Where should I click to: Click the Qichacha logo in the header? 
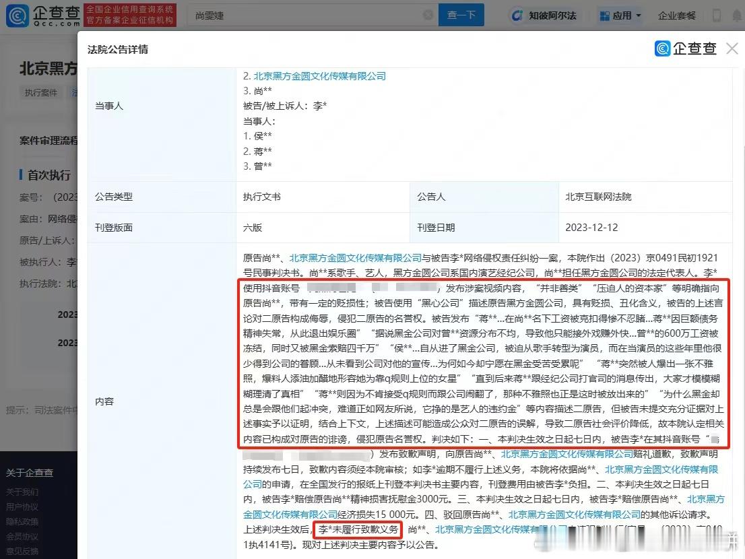pyautogui.click(x=42, y=15)
